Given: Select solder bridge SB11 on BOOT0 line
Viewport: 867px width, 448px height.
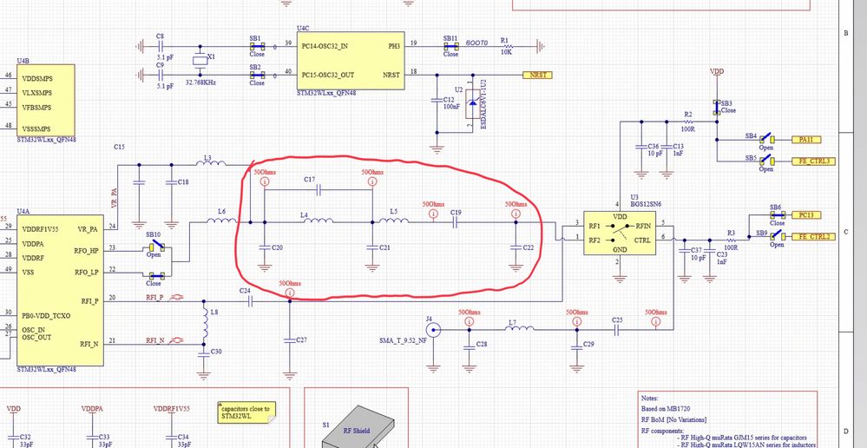Looking at the screenshot, I should coord(450,47).
